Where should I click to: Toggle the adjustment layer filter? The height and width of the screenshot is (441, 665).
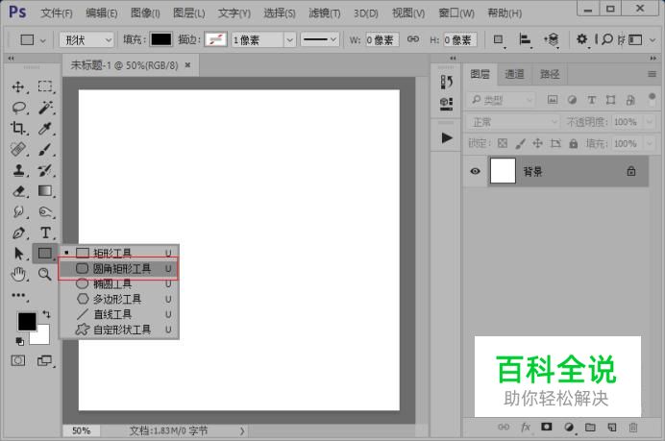pos(572,100)
